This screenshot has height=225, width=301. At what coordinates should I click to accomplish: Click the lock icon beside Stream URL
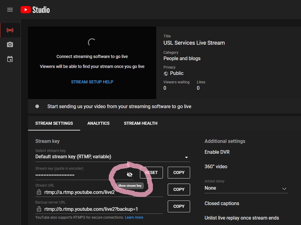pyautogui.click(x=39, y=192)
